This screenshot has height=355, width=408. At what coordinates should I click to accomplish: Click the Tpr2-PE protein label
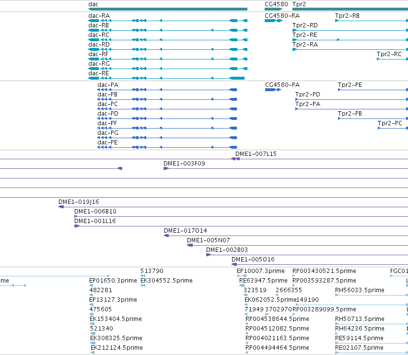(x=350, y=85)
